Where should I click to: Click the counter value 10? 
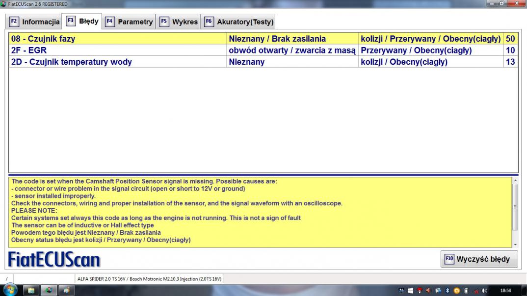tap(510, 50)
